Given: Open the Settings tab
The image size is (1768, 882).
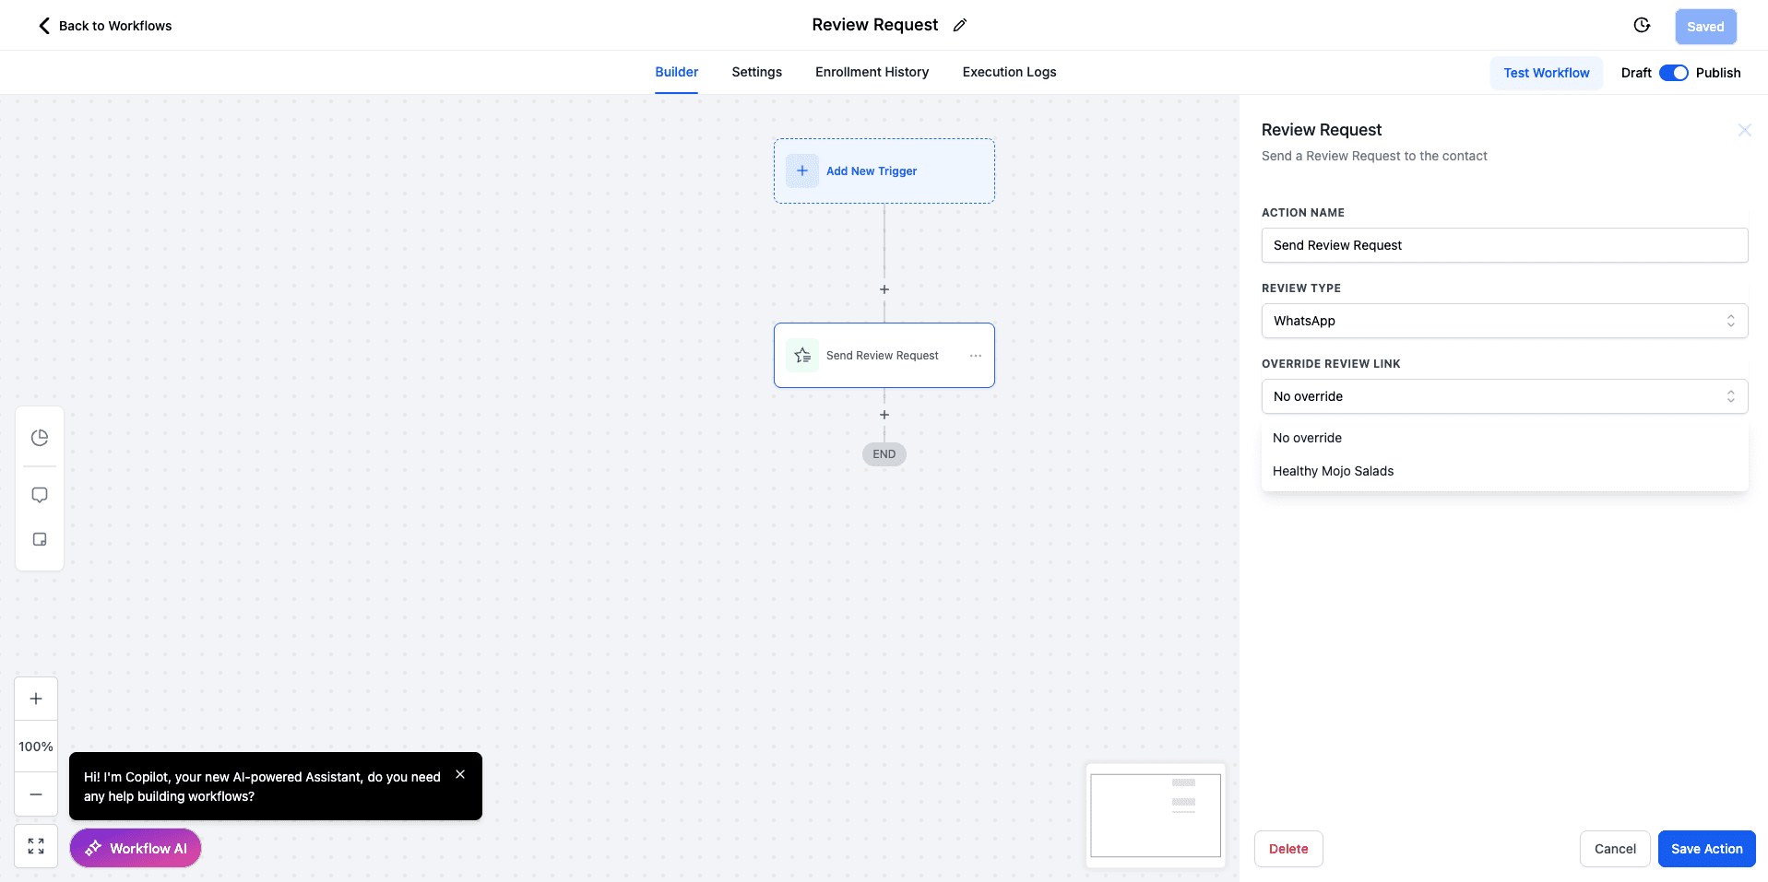Looking at the screenshot, I should click(x=757, y=72).
